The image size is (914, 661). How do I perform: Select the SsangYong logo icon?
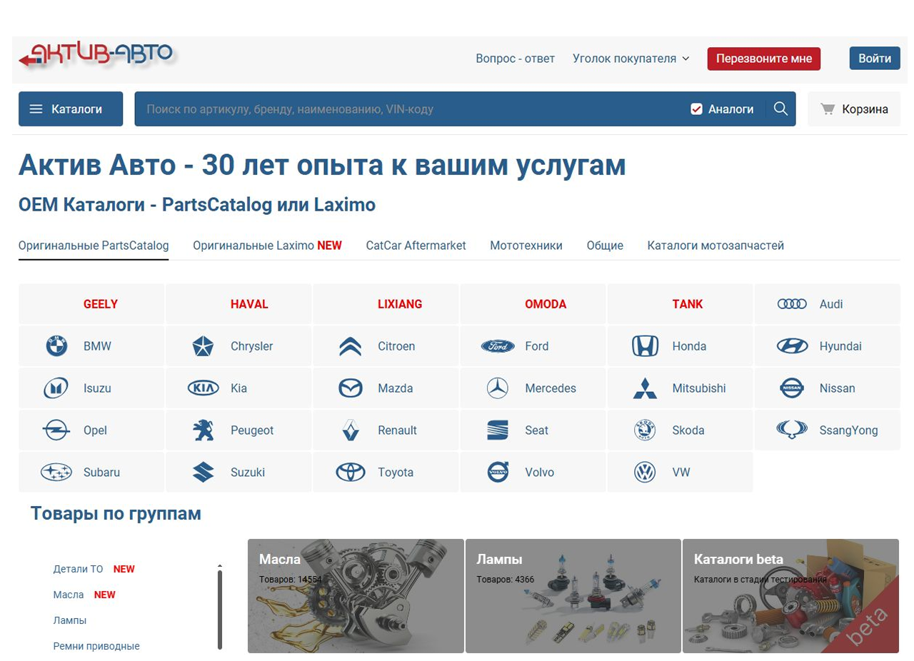792,430
